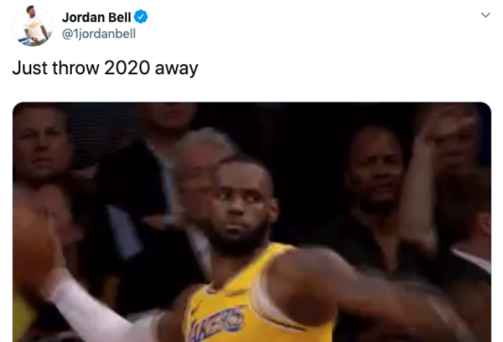The width and height of the screenshot is (503, 342).
Task: Click the Jordan Bell display name
Action: (x=96, y=17)
